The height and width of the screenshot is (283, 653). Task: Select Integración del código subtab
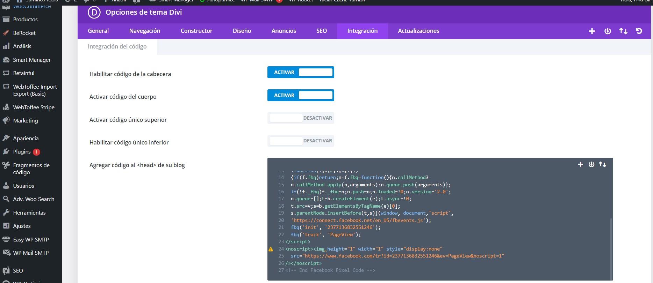tap(117, 47)
